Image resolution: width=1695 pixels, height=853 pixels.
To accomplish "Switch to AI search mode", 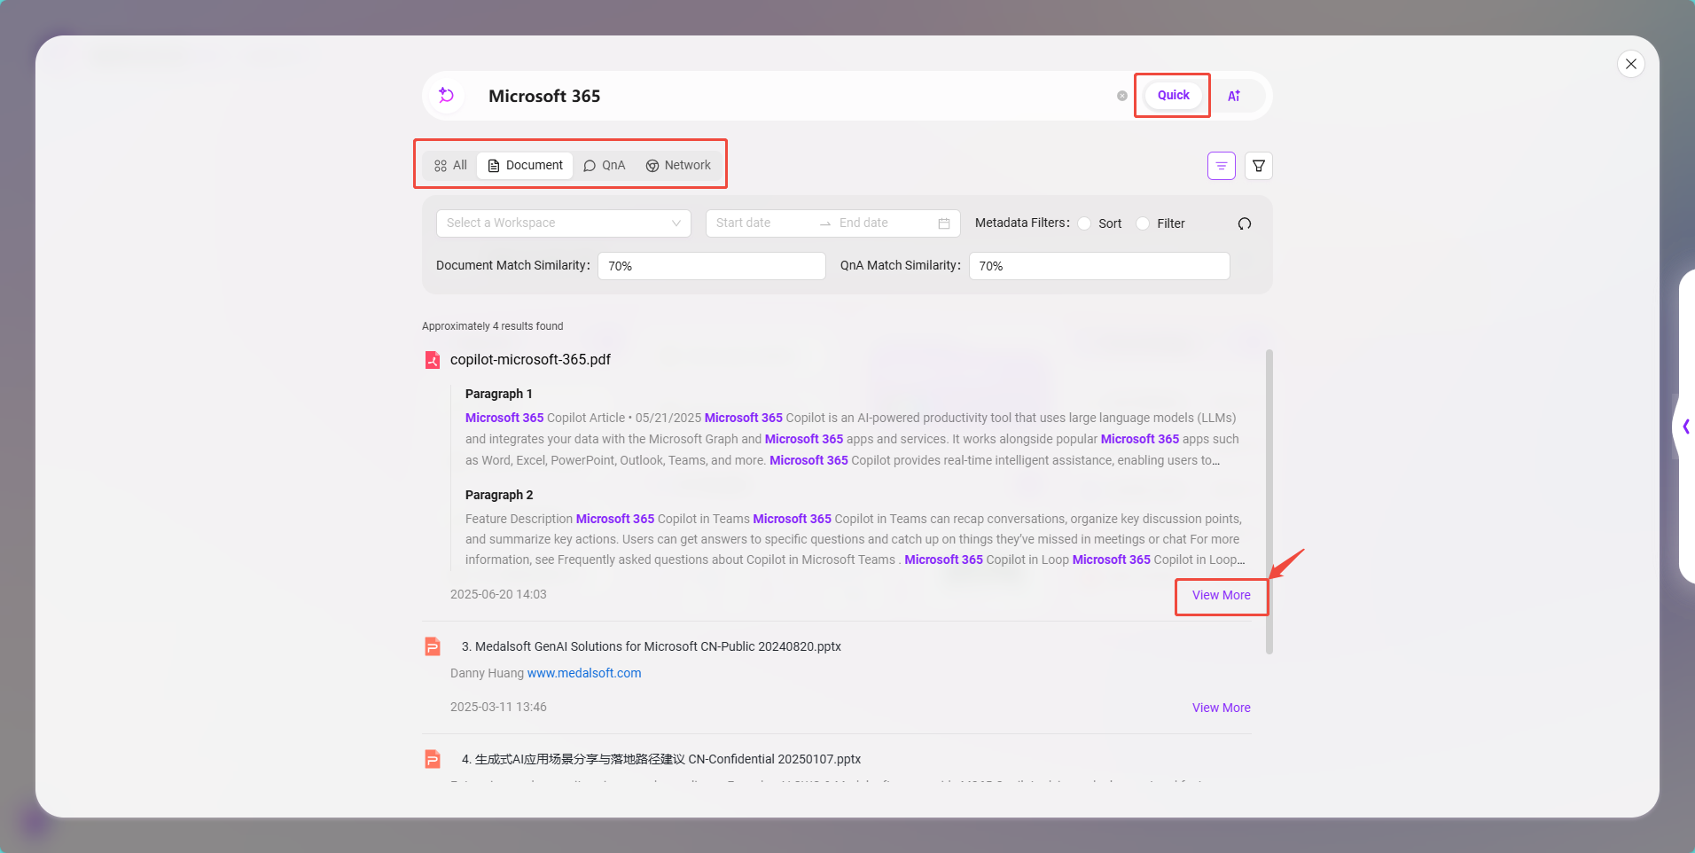I will tap(1234, 96).
